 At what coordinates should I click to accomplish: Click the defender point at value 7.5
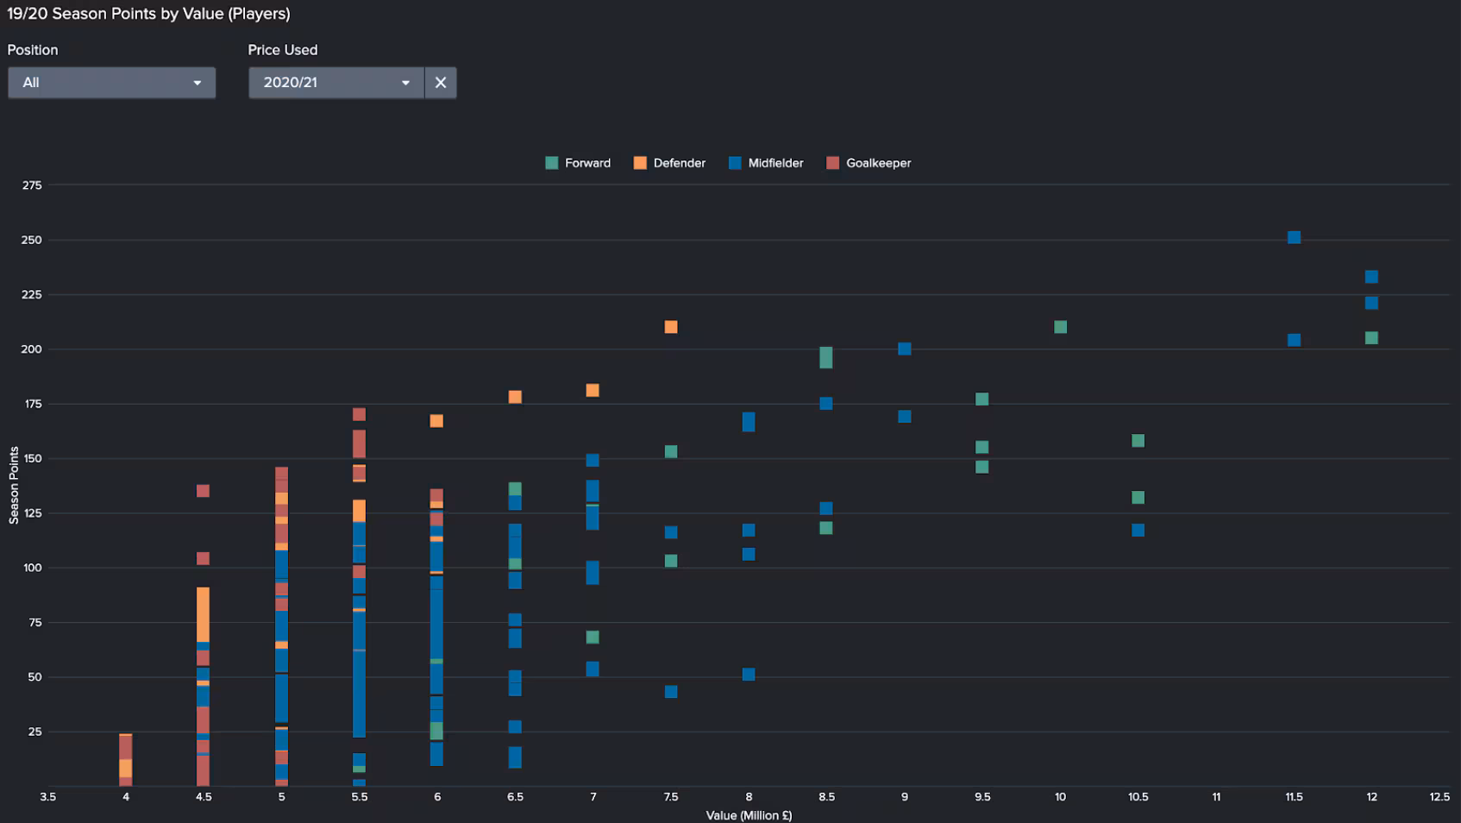(671, 327)
